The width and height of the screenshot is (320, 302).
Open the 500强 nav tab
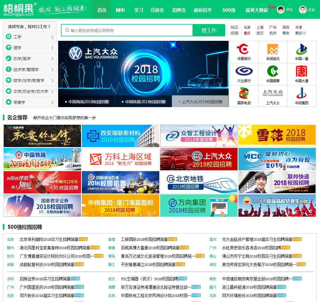229,10
